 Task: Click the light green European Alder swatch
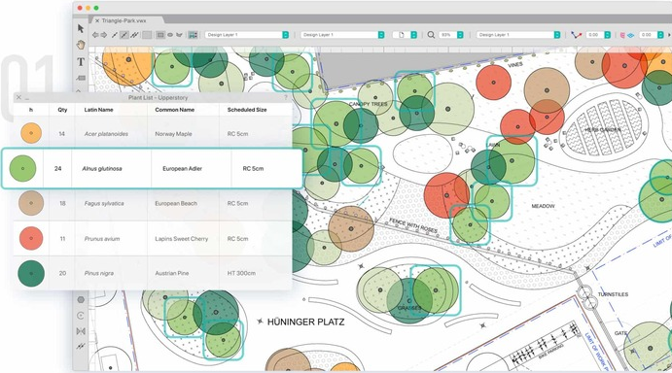pyautogui.click(x=22, y=168)
